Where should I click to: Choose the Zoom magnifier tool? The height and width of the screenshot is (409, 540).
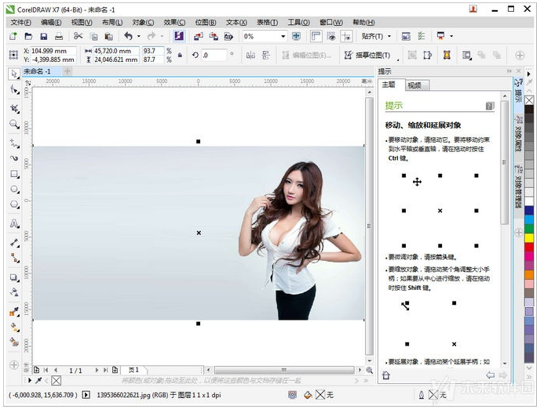[14, 124]
